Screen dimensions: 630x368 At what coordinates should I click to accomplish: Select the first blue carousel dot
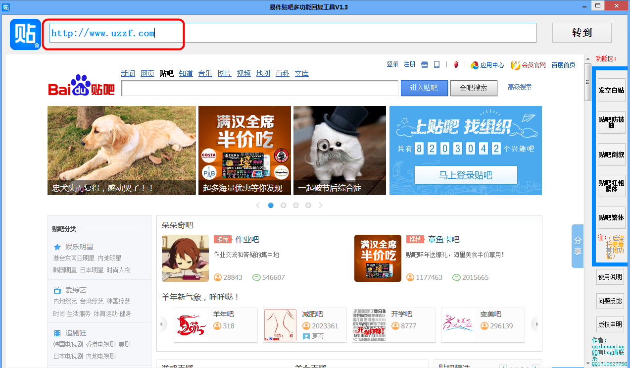(271, 205)
